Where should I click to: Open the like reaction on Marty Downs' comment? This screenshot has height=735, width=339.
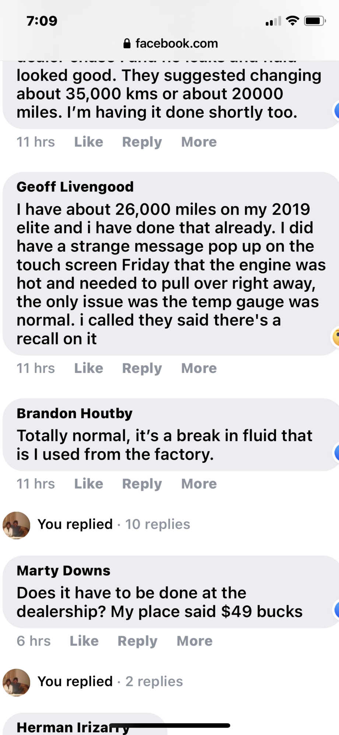[336, 610]
